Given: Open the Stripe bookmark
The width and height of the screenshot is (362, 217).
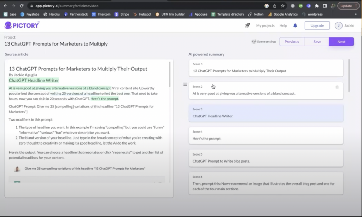Looking at the screenshot, I should click(122, 14).
